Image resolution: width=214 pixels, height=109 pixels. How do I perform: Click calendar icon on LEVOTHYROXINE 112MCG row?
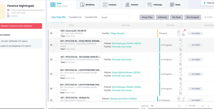point(181,94)
